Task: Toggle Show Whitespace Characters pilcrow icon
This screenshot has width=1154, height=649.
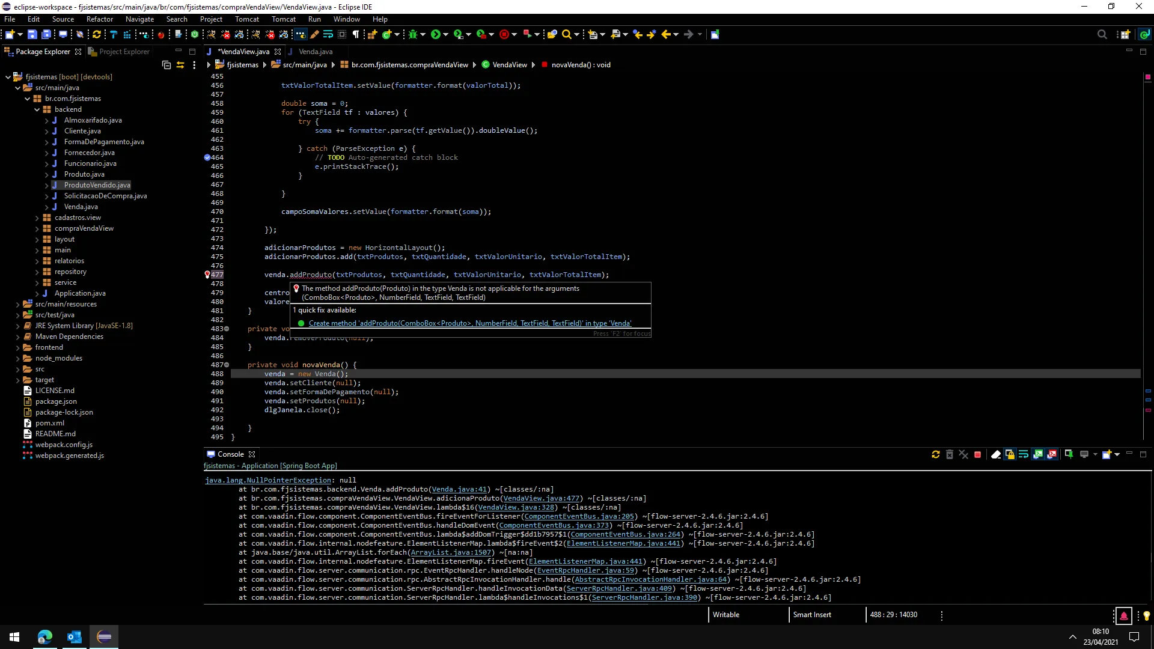Action: click(x=356, y=34)
